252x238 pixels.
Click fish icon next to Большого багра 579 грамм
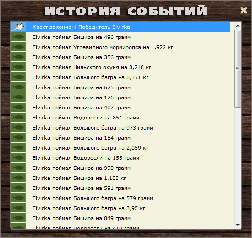18,198
